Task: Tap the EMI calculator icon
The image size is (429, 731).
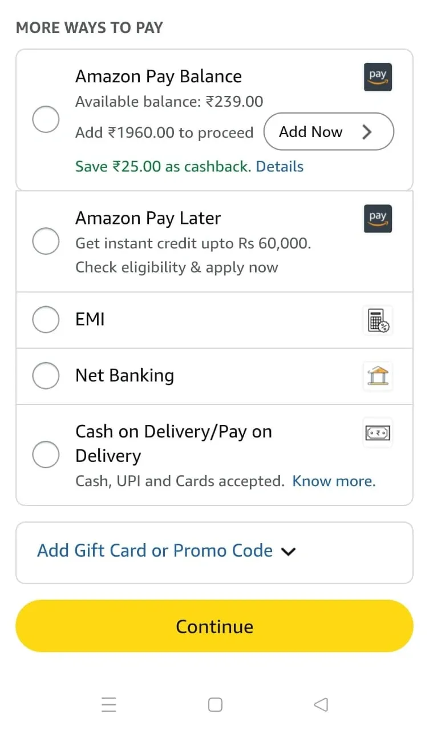Action: click(378, 320)
